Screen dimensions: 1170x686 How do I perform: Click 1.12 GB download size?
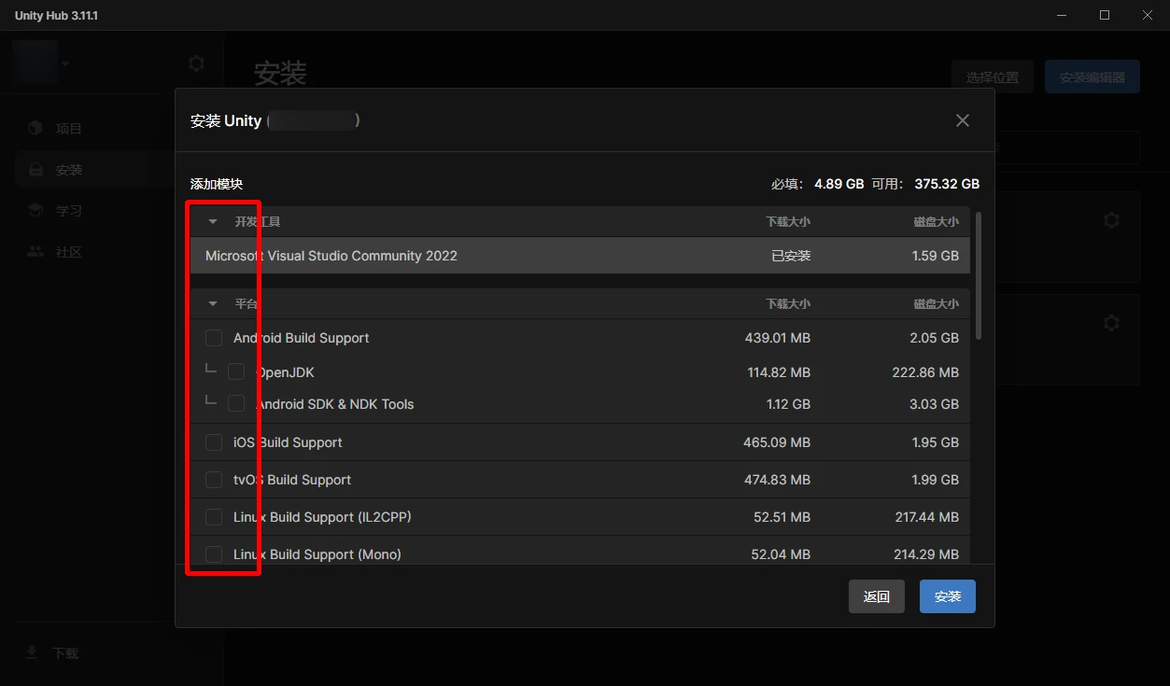pos(788,404)
